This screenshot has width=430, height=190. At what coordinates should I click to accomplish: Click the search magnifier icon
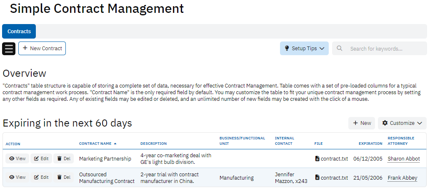click(x=340, y=49)
